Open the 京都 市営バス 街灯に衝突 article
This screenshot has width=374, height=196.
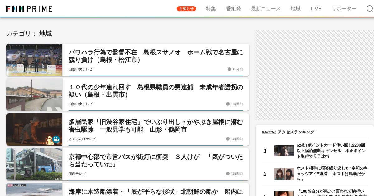pyautogui.click(x=156, y=161)
